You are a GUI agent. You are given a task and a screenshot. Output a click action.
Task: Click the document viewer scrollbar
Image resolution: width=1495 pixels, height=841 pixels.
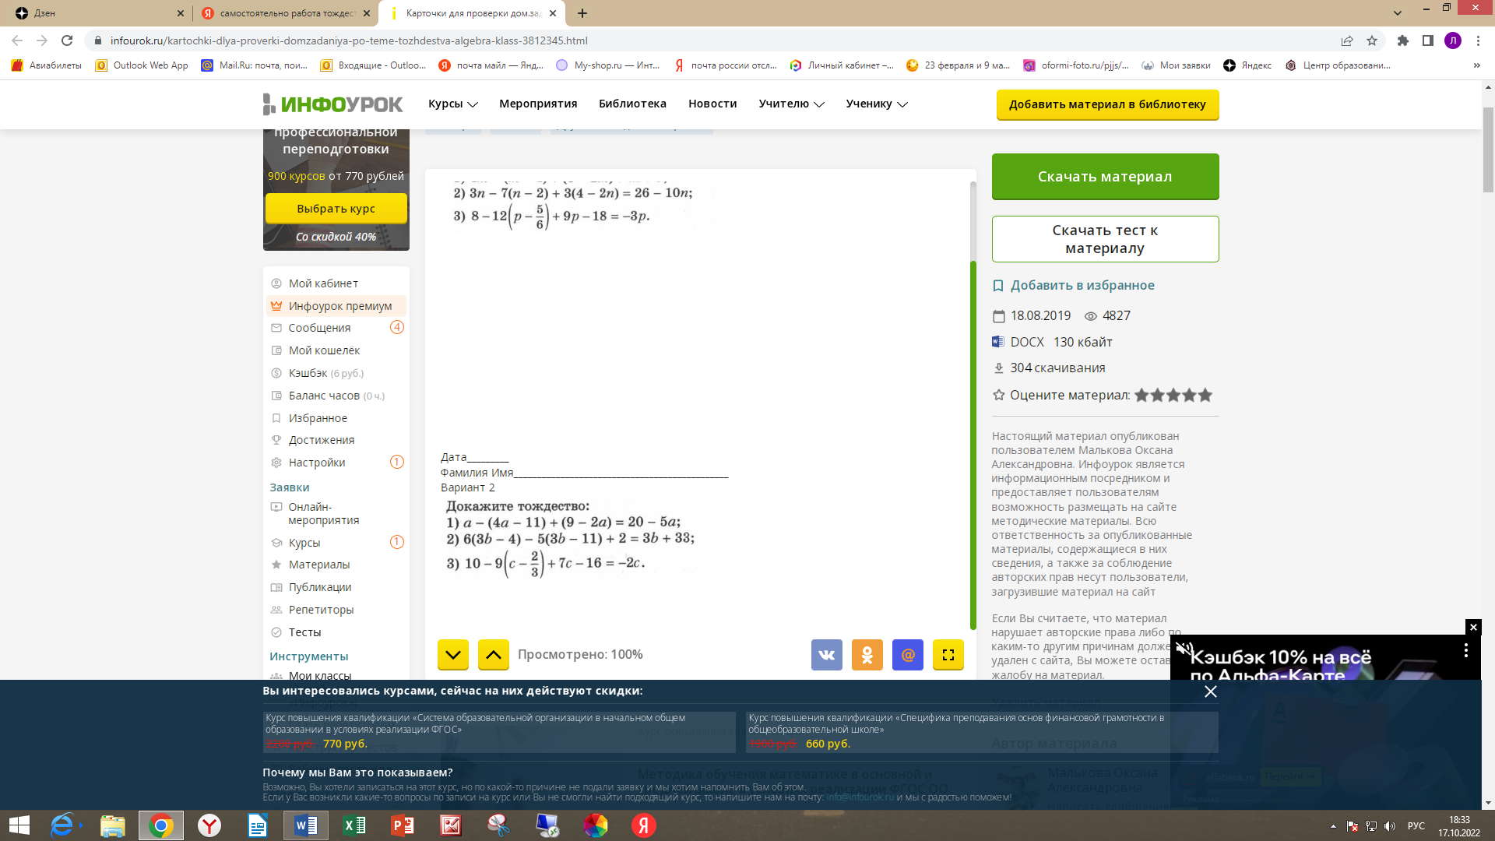[973, 445]
